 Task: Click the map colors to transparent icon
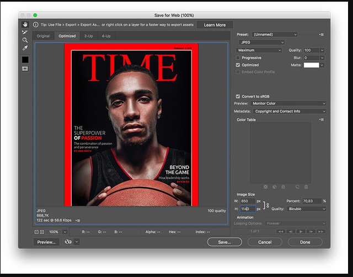coord(266,187)
